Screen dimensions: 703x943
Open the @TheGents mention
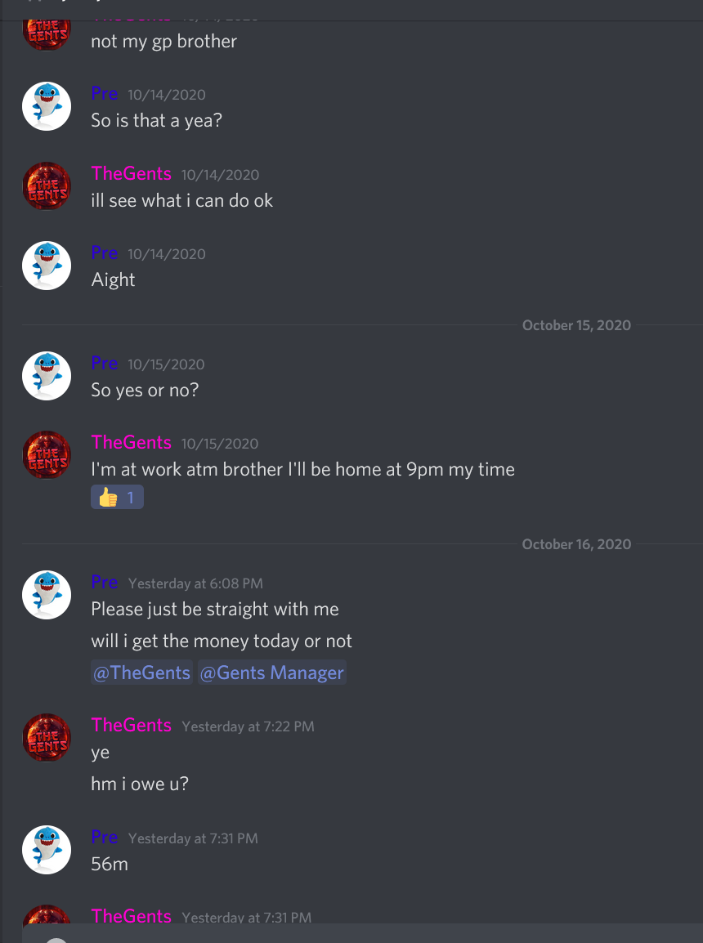click(141, 673)
